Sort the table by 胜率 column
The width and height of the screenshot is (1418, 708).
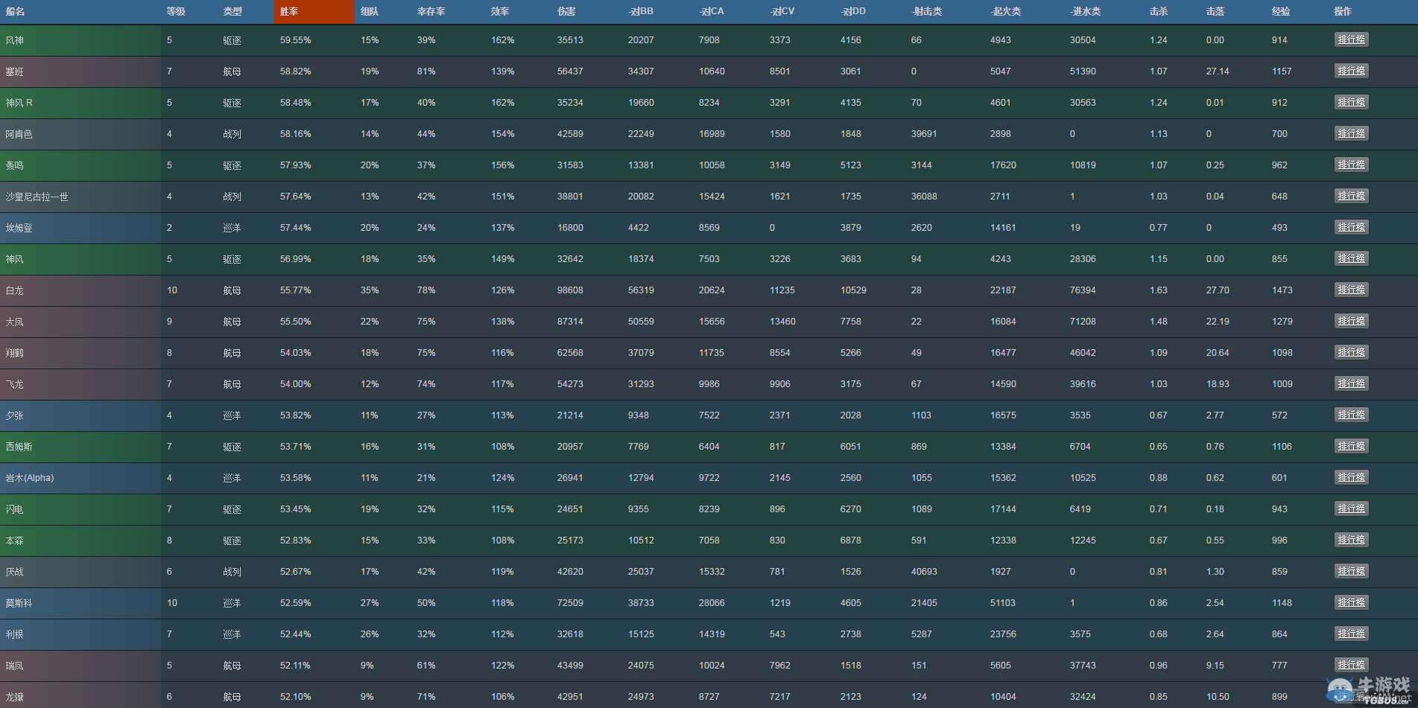tap(289, 12)
